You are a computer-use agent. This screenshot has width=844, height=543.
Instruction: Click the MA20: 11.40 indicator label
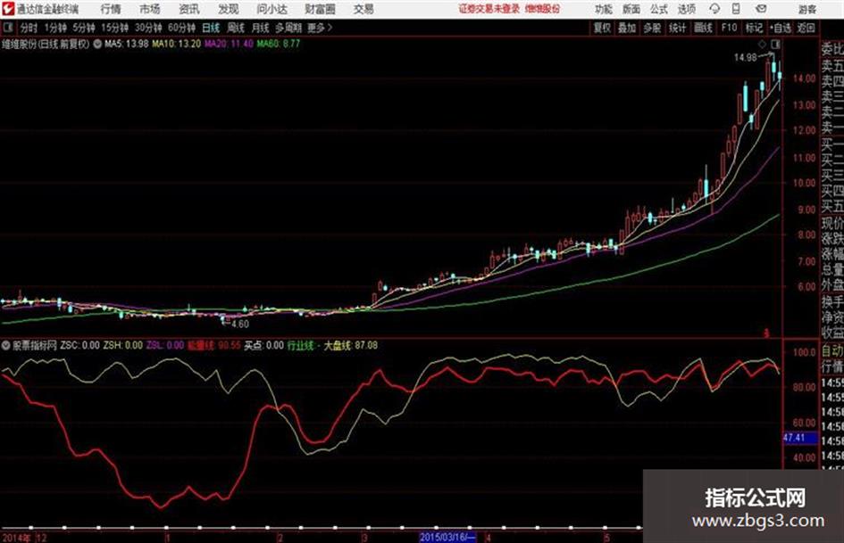pos(229,44)
